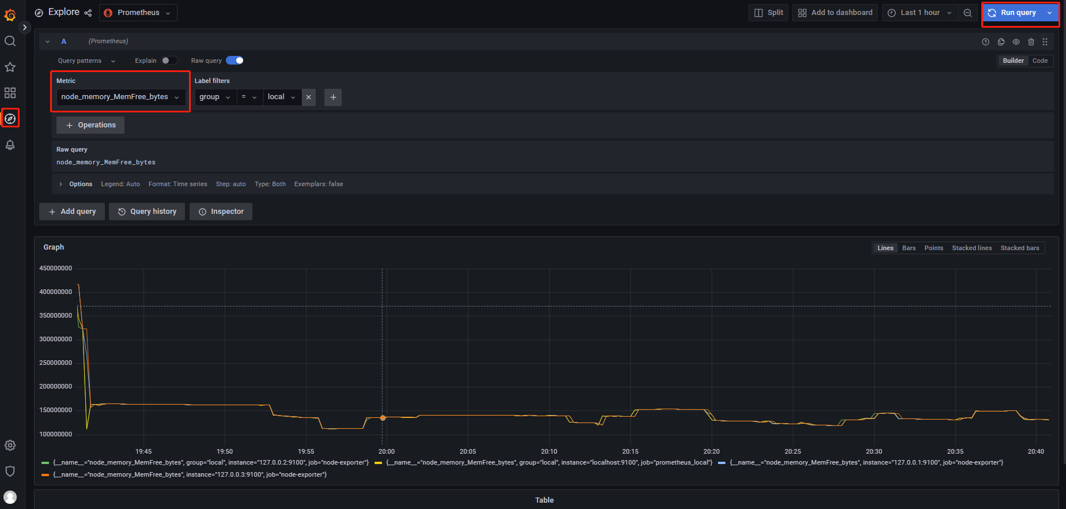Enable the Explain toggle

(169, 61)
